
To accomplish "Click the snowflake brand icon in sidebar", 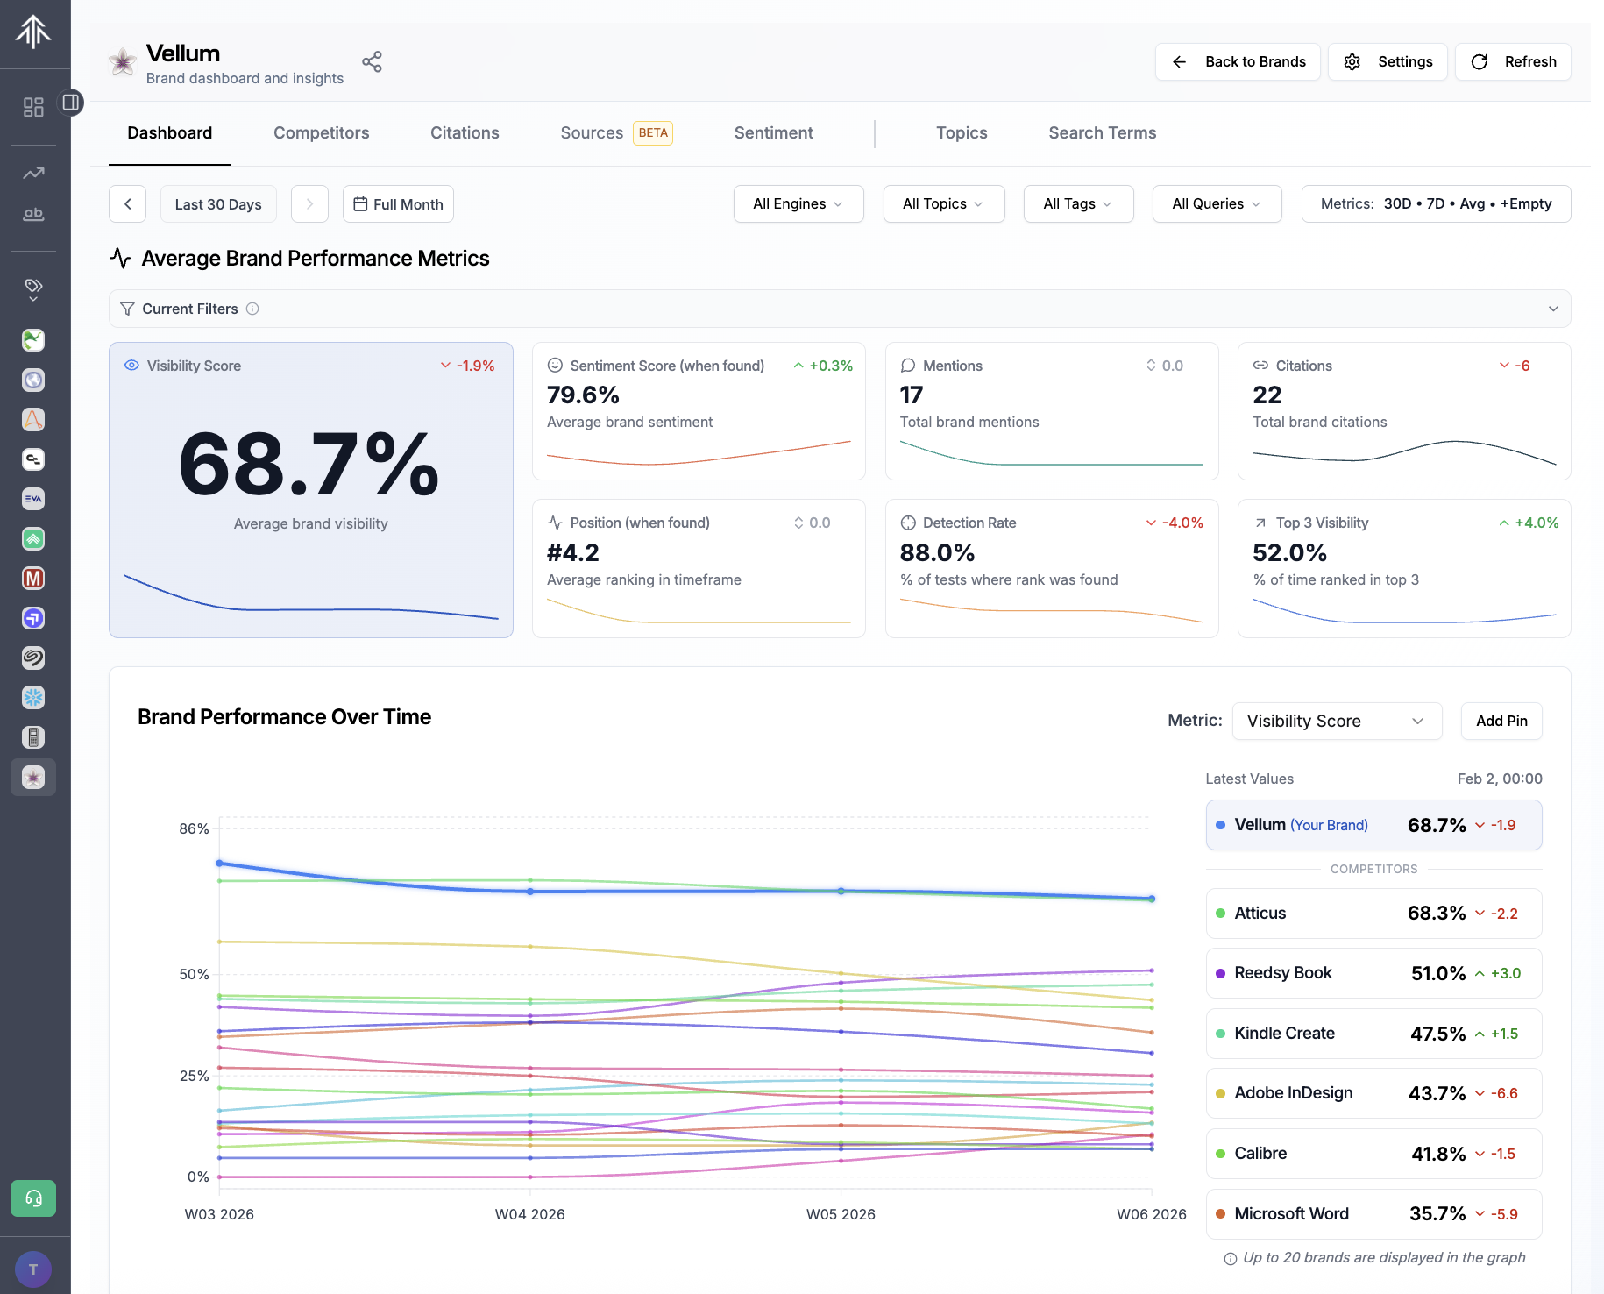I will pyautogui.click(x=32, y=697).
